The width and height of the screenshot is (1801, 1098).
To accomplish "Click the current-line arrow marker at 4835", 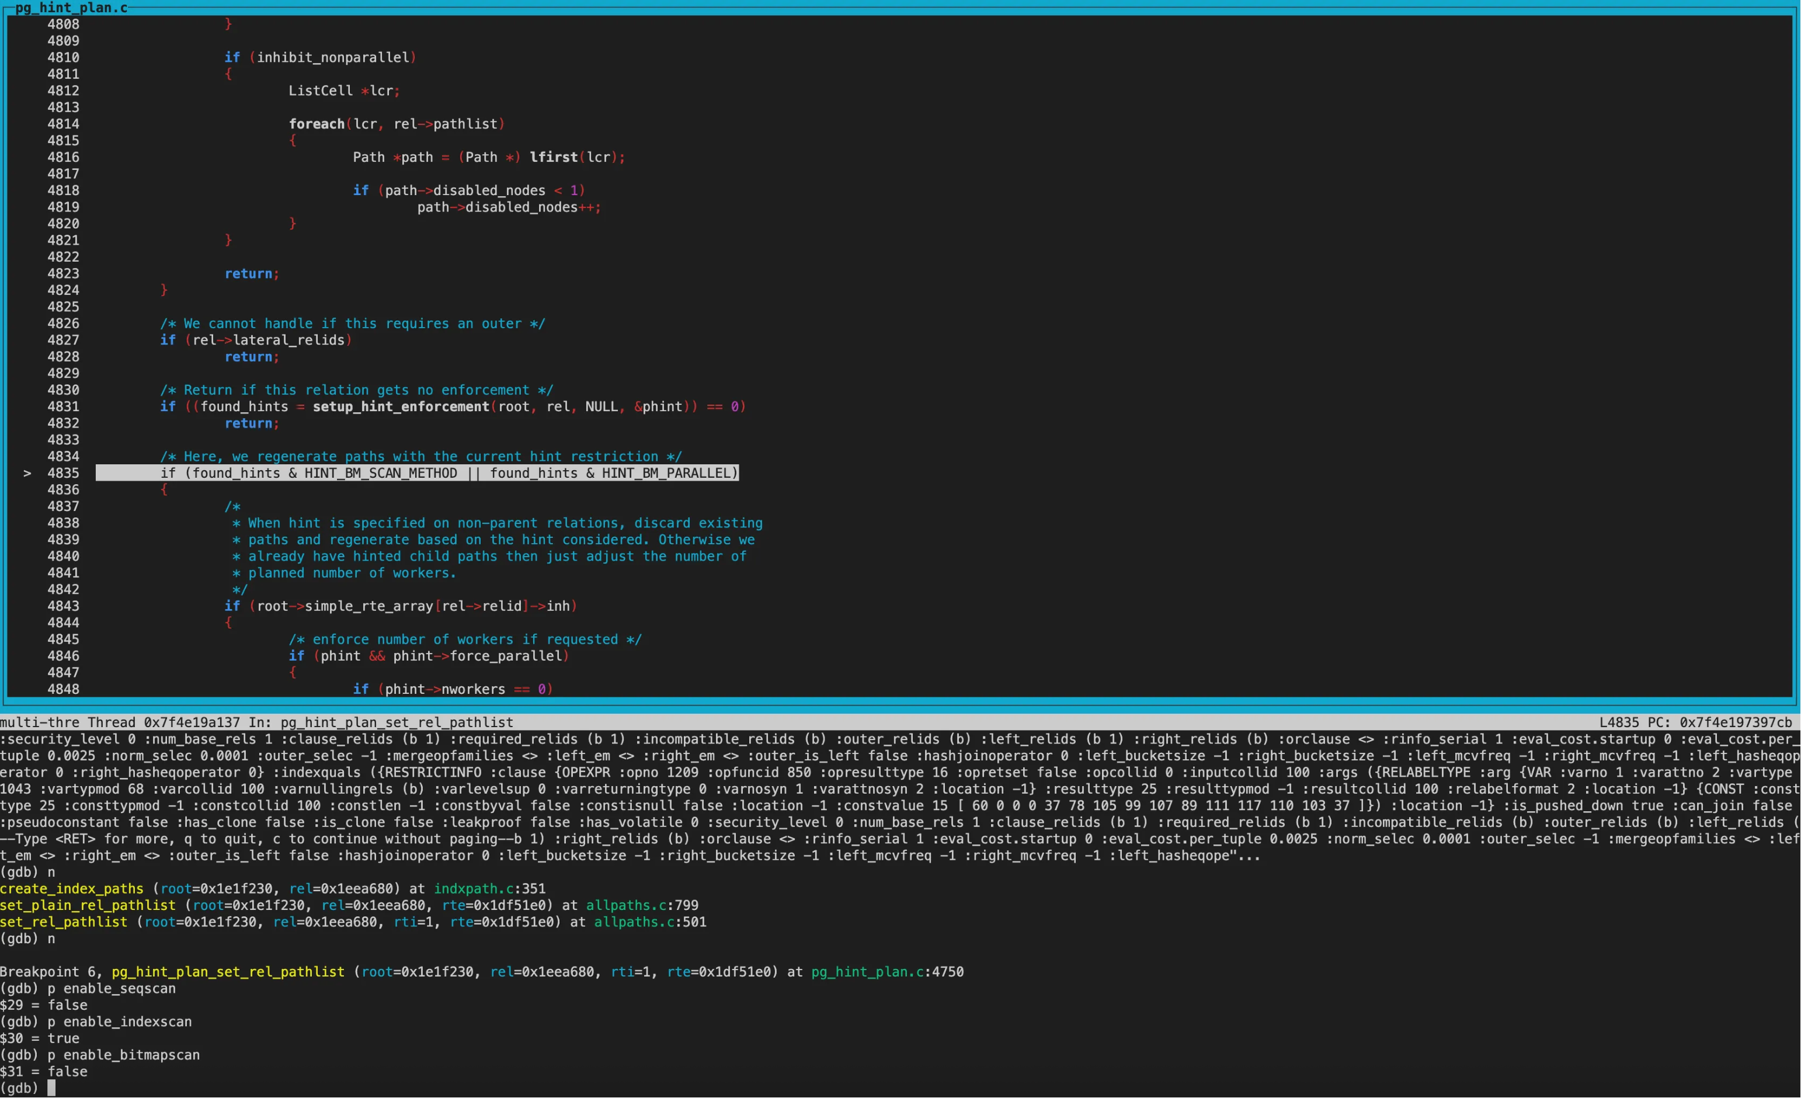I will click(27, 473).
